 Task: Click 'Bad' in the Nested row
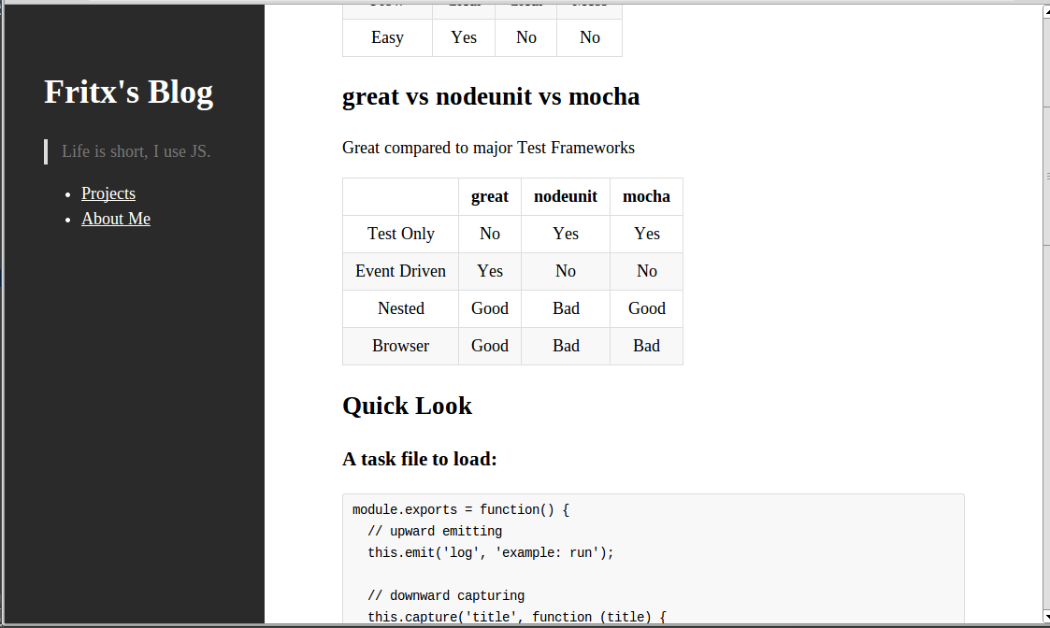(565, 308)
